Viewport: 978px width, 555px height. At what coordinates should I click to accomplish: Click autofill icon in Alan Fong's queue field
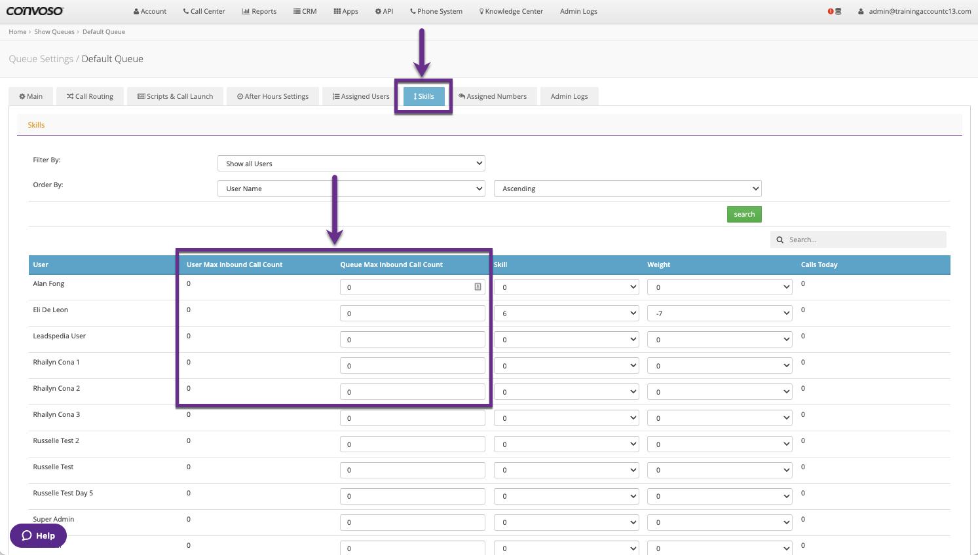coord(478,287)
